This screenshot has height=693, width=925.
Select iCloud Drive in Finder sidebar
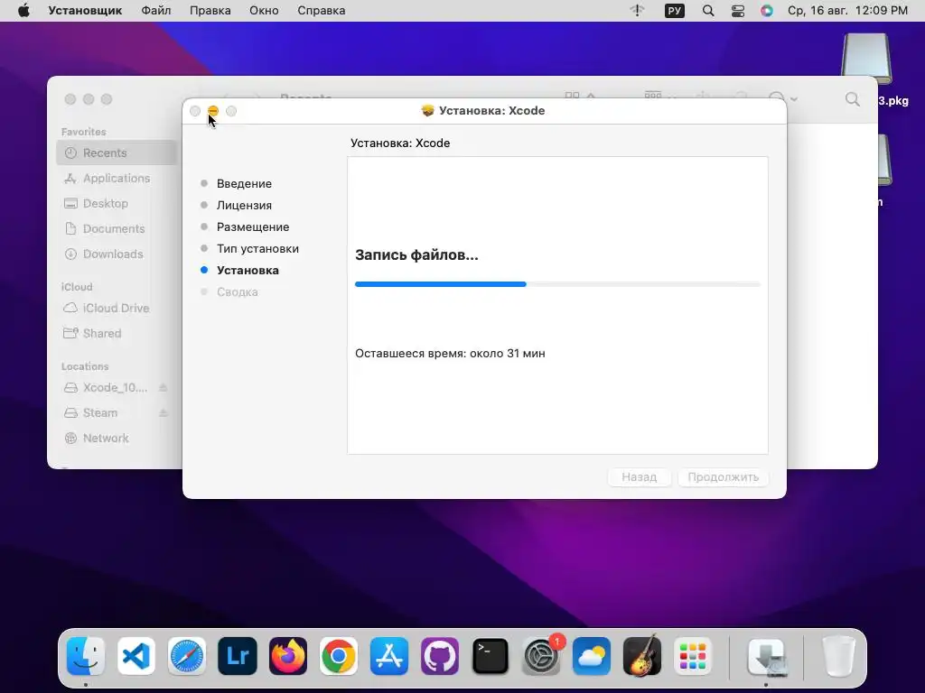(117, 309)
